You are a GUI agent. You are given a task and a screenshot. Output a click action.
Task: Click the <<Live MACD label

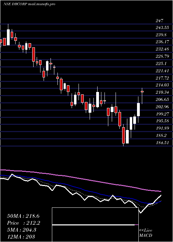tap(146, 233)
